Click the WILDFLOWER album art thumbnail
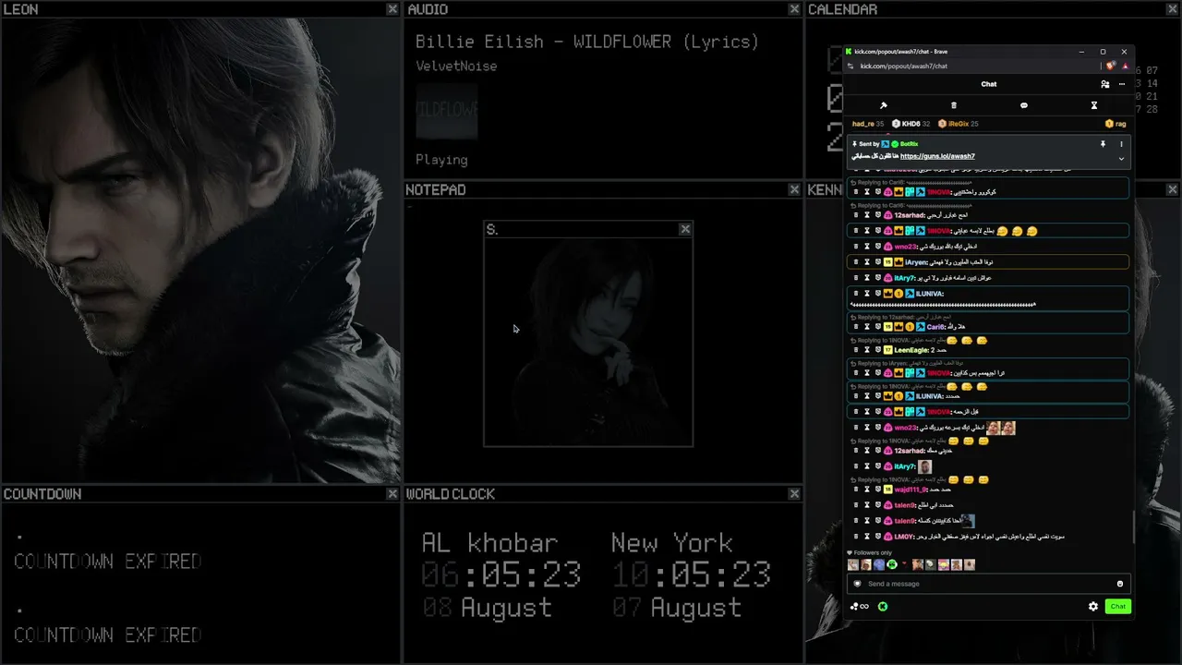The width and height of the screenshot is (1182, 665). (446, 111)
